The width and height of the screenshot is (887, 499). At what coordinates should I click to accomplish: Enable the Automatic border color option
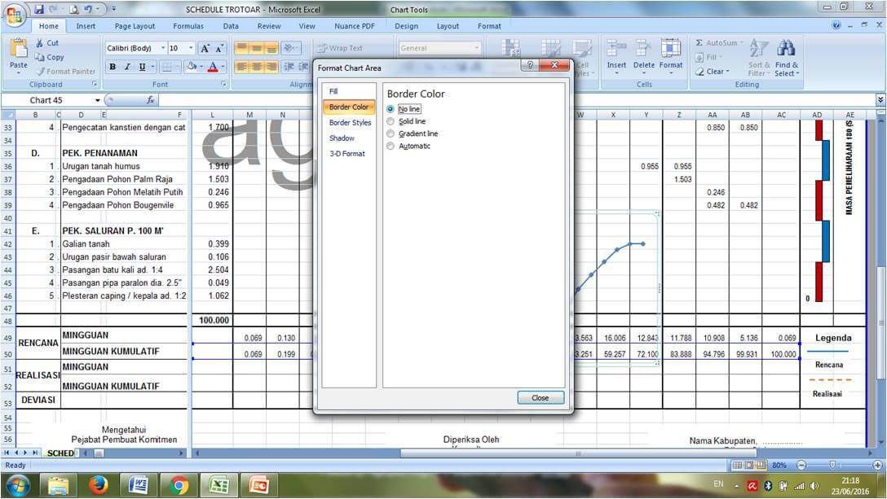[x=391, y=146]
